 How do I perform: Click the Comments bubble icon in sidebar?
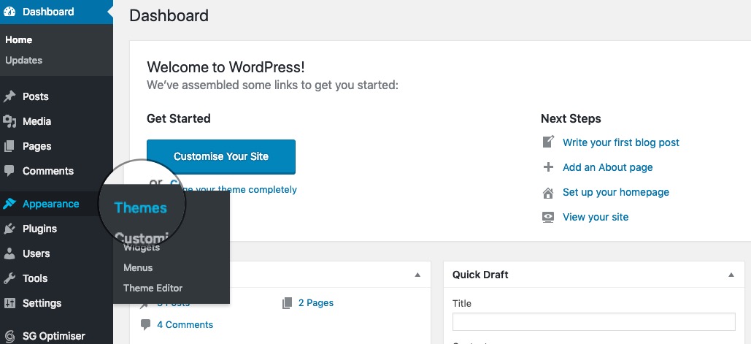pos(9,171)
